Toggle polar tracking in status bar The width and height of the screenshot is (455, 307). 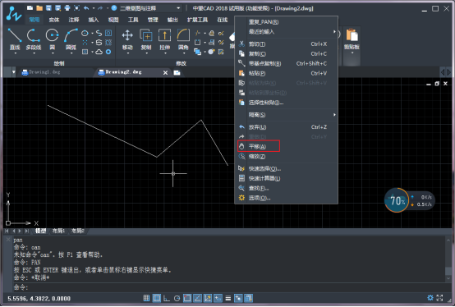point(177,298)
